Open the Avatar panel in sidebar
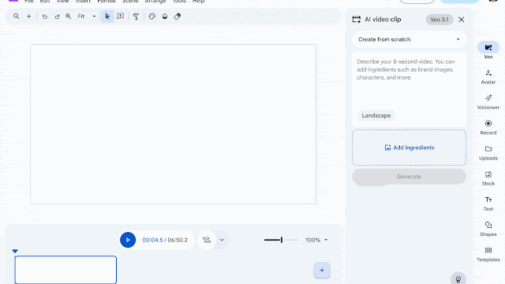Image resolution: width=505 pixels, height=284 pixels. pos(488,77)
